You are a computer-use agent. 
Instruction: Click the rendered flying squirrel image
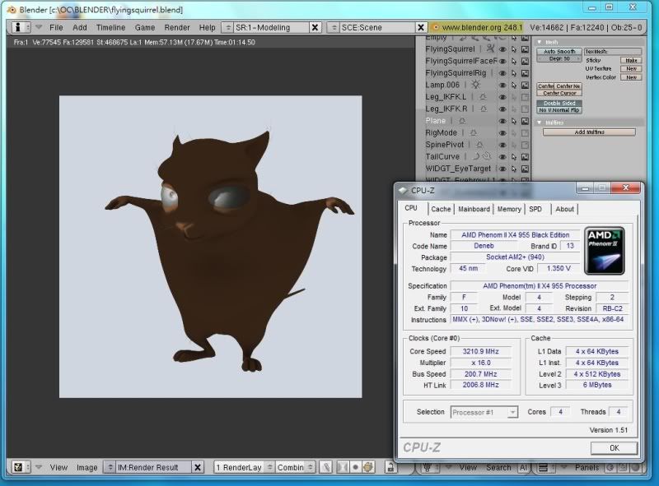click(211, 247)
